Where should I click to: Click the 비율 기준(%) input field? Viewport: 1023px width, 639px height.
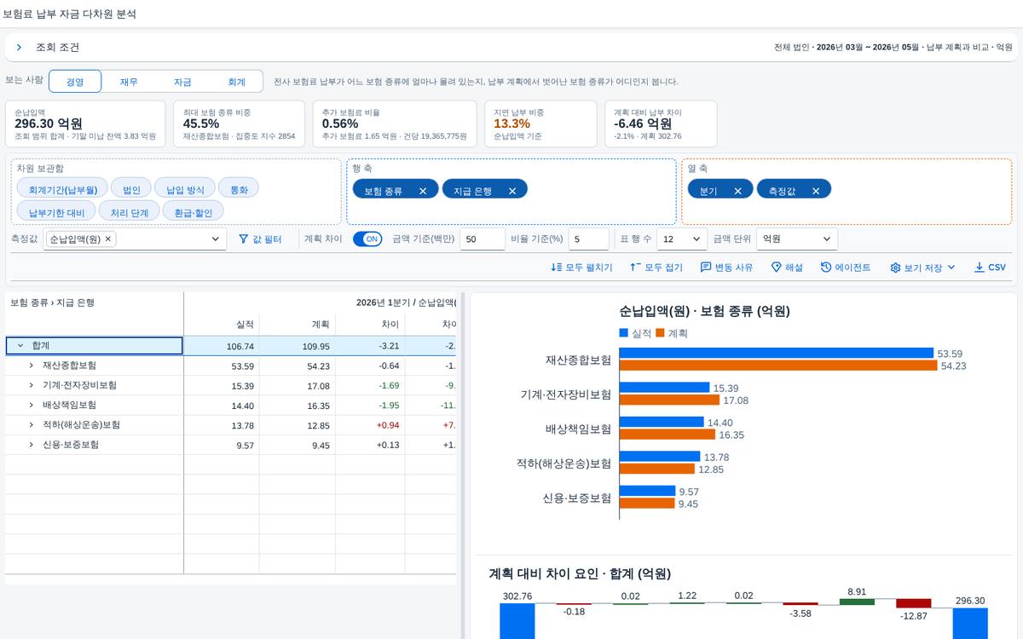point(589,239)
